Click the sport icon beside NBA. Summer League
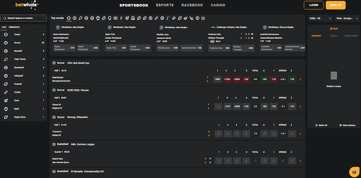This screenshot has width=361, height=178. (x=54, y=144)
